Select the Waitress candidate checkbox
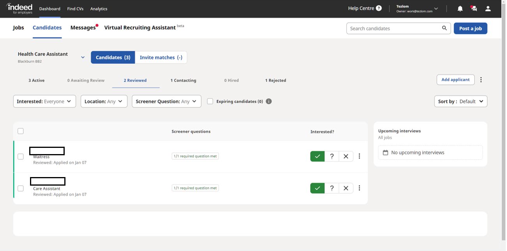Image resolution: width=507 pixels, height=251 pixels. 21,156
